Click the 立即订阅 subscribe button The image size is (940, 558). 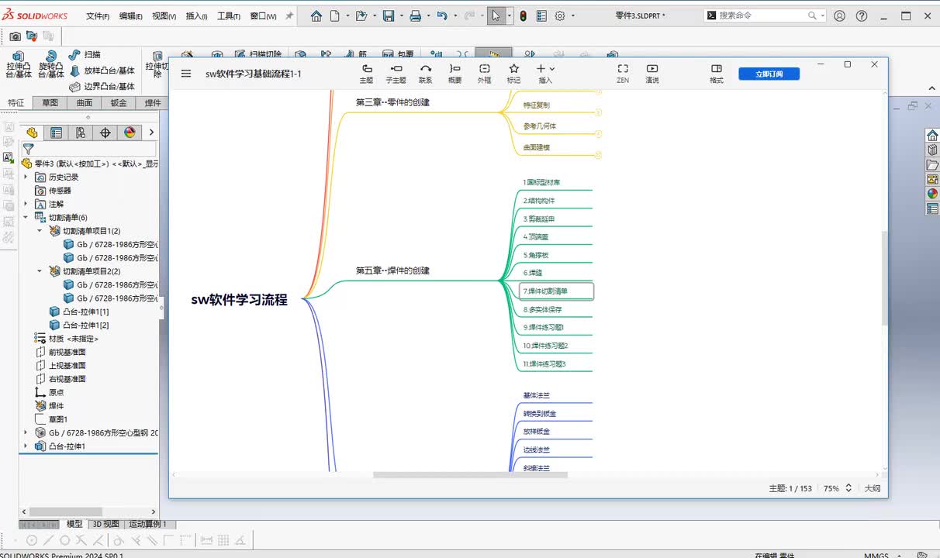pos(768,74)
